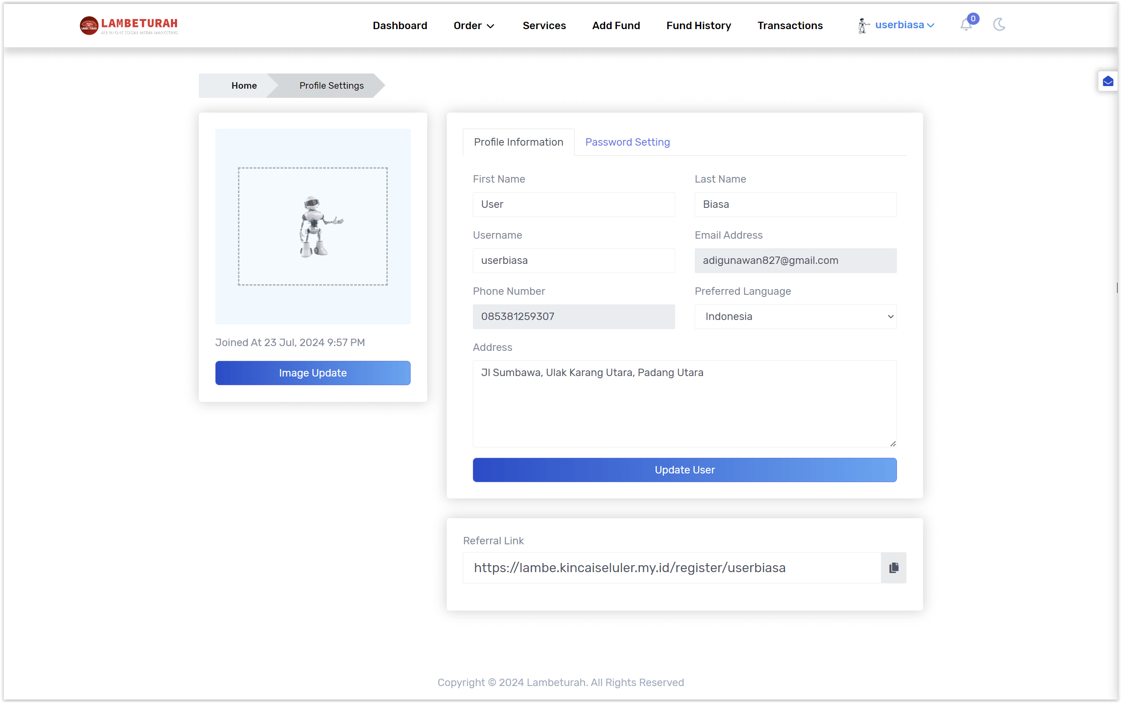This screenshot has height=703, width=1121.
Task: Select the Profile Information tab
Action: 518,142
